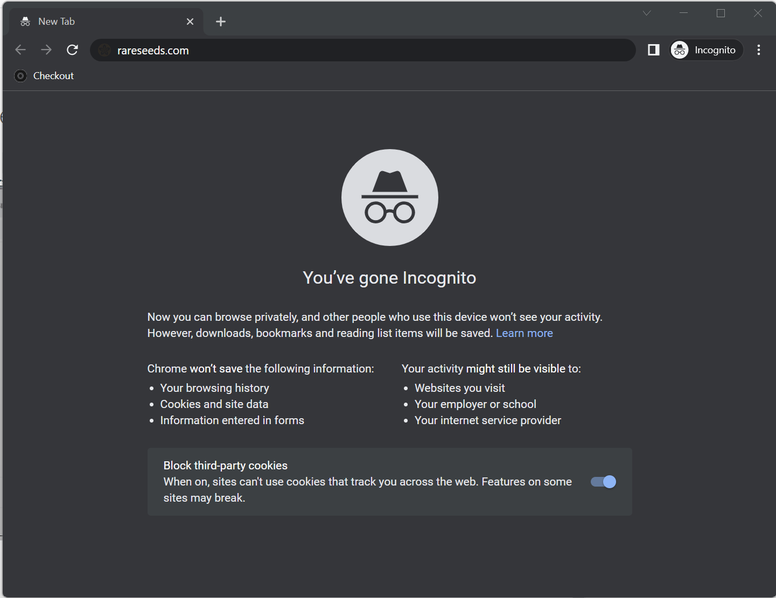This screenshot has height=598, width=776.
Task: Open the side panel icon
Action: pos(653,50)
